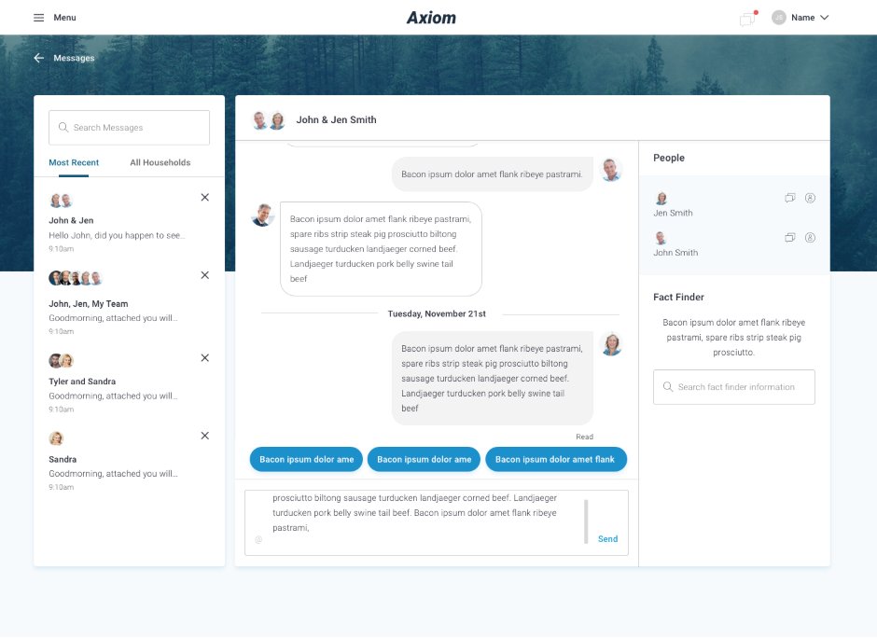The width and height of the screenshot is (877, 639).
Task: Dismiss the Sandra conversation
Action: [204, 435]
